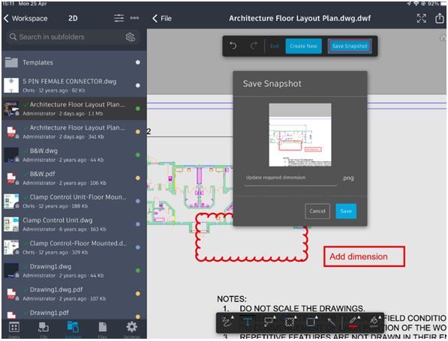Viewport: 448px width, 341px height.
Task: Open Architecture Floor Layout Plan 1.1 Mb file
Action: click(74, 109)
